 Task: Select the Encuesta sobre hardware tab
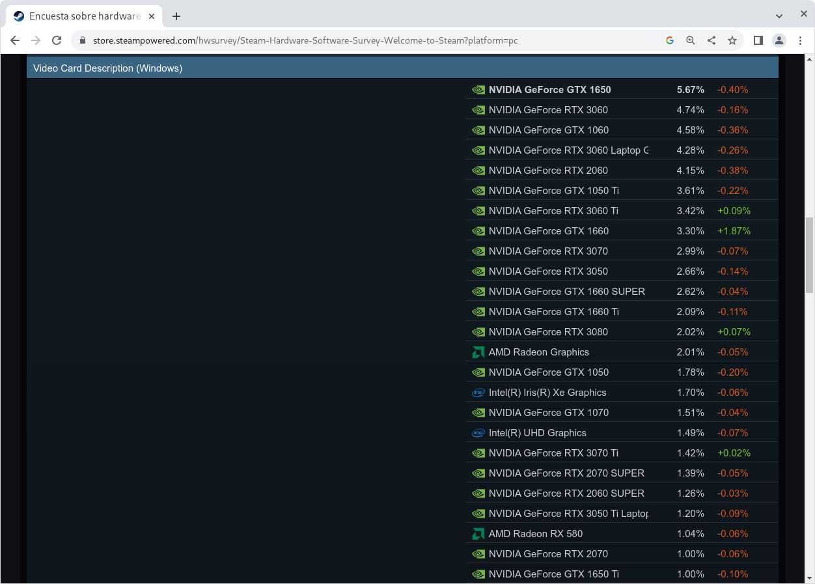[84, 16]
